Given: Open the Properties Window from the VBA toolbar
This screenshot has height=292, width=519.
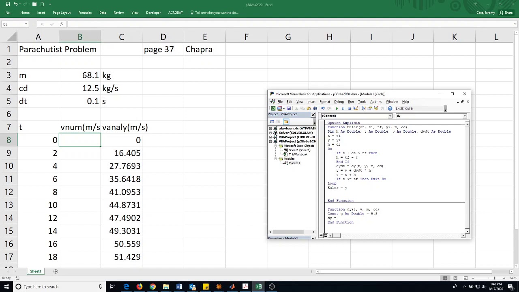Looking at the screenshot, I should [x=370, y=109].
